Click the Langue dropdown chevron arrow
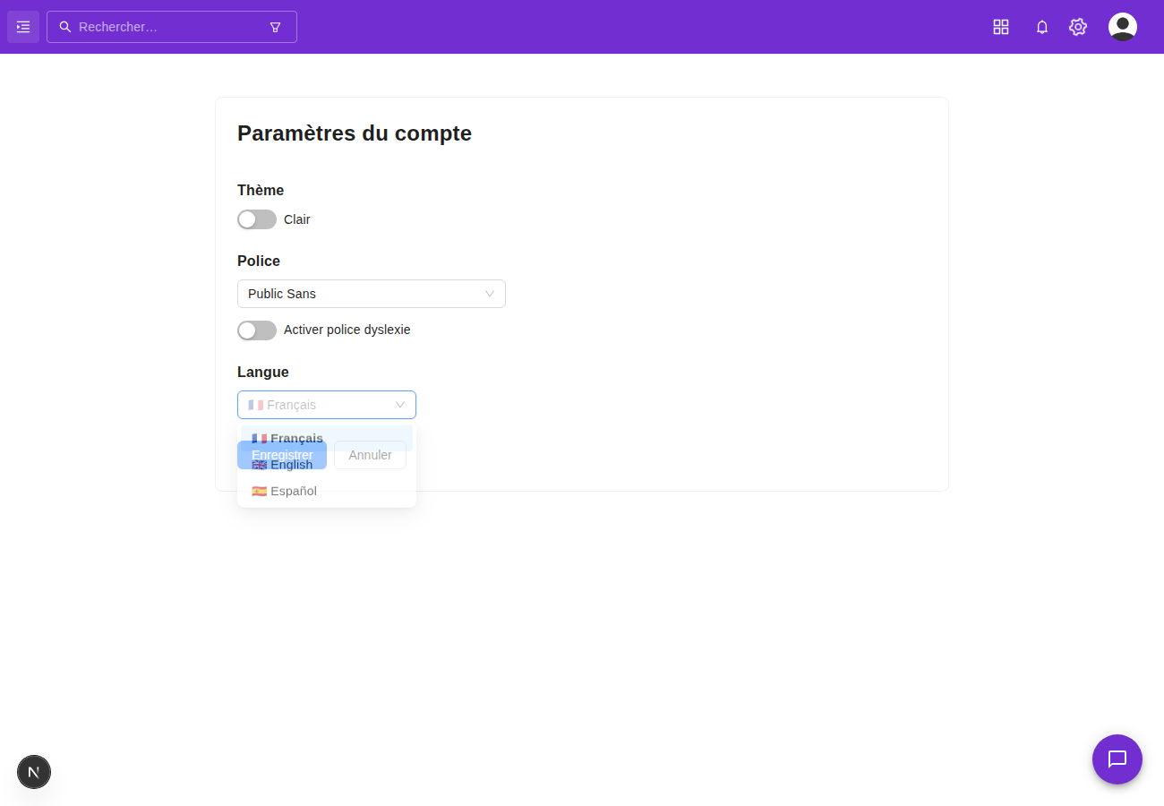The height and width of the screenshot is (806, 1164). [400, 405]
